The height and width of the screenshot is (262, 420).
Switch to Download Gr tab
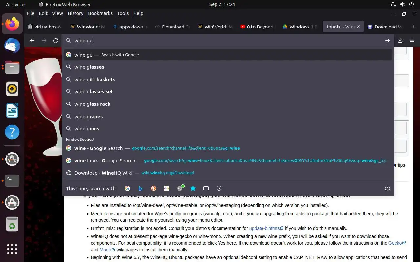[173, 27]
